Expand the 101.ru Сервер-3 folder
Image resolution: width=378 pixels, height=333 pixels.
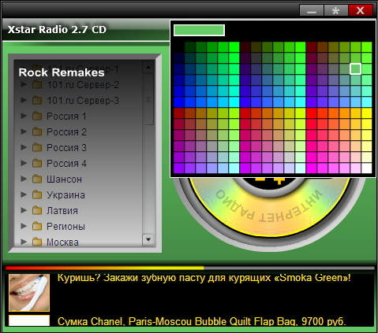pos(24,100)
